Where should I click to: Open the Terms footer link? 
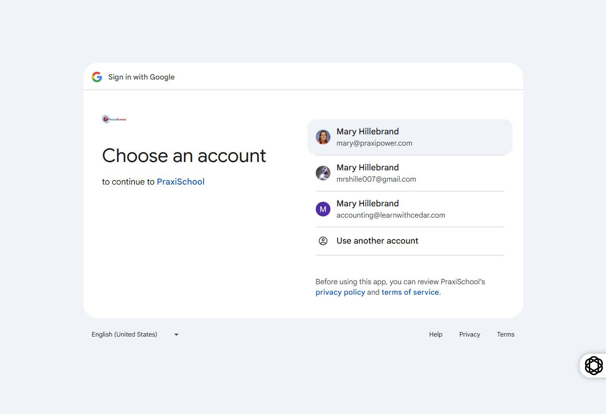(505, 334)
